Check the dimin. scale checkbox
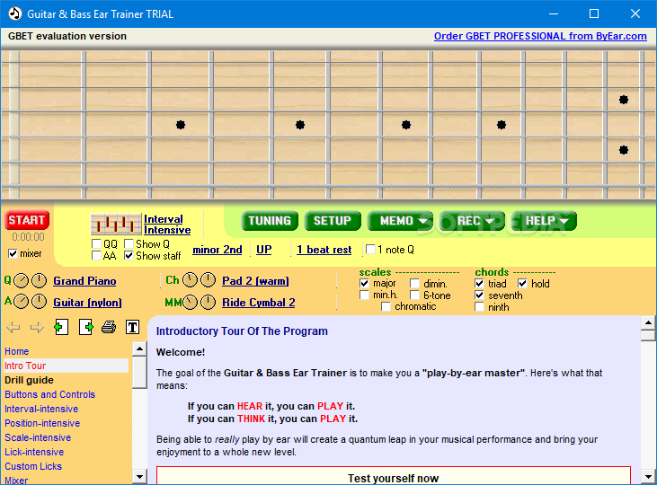The height and width of the screenshot is (485, 657). click(414, 284)
